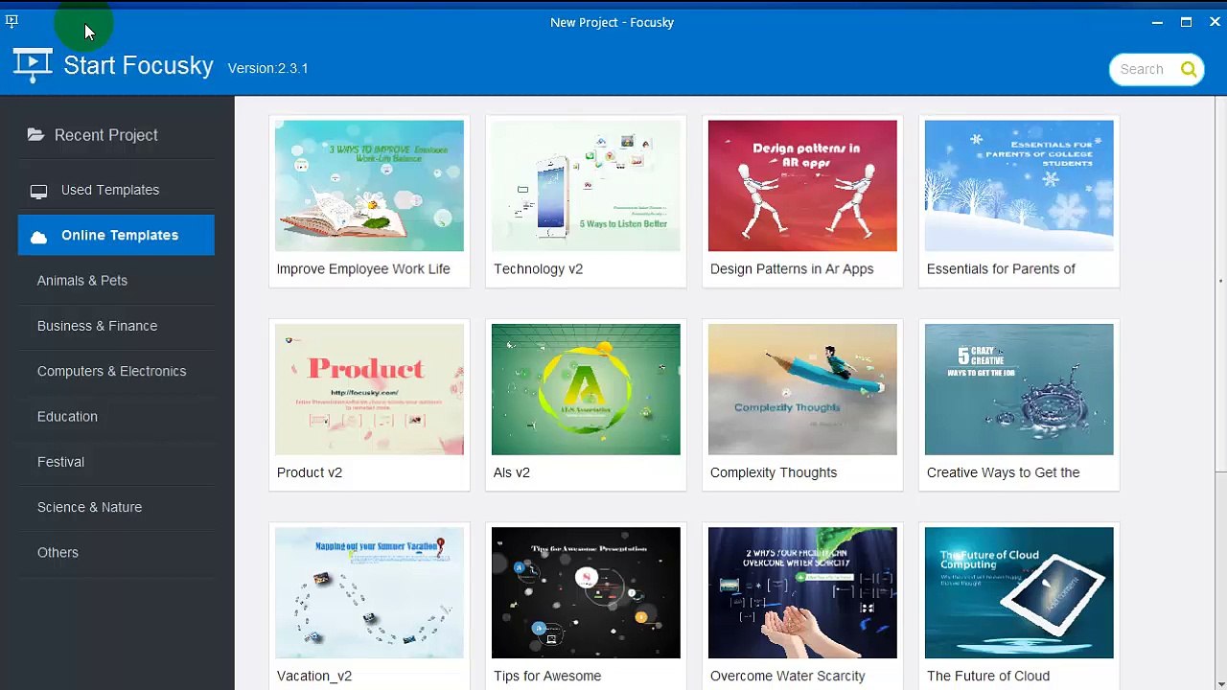This screenshot has width=1227, height=690.
Task: Open Creative Ways to Get the thumbnail
Action: point(1019,389)
